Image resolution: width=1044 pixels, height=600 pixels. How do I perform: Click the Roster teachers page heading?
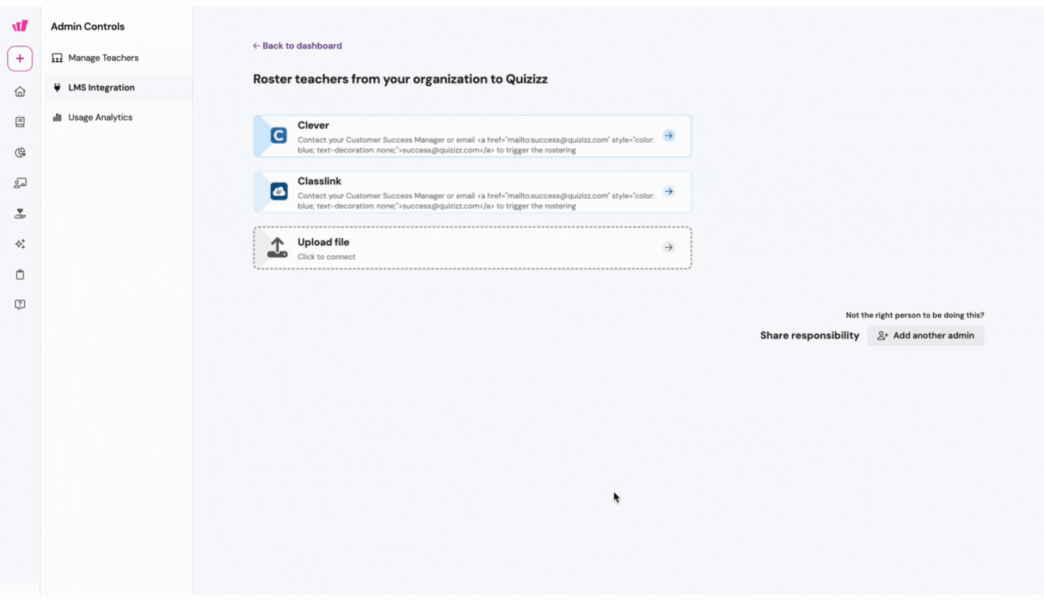pos(400,79)
